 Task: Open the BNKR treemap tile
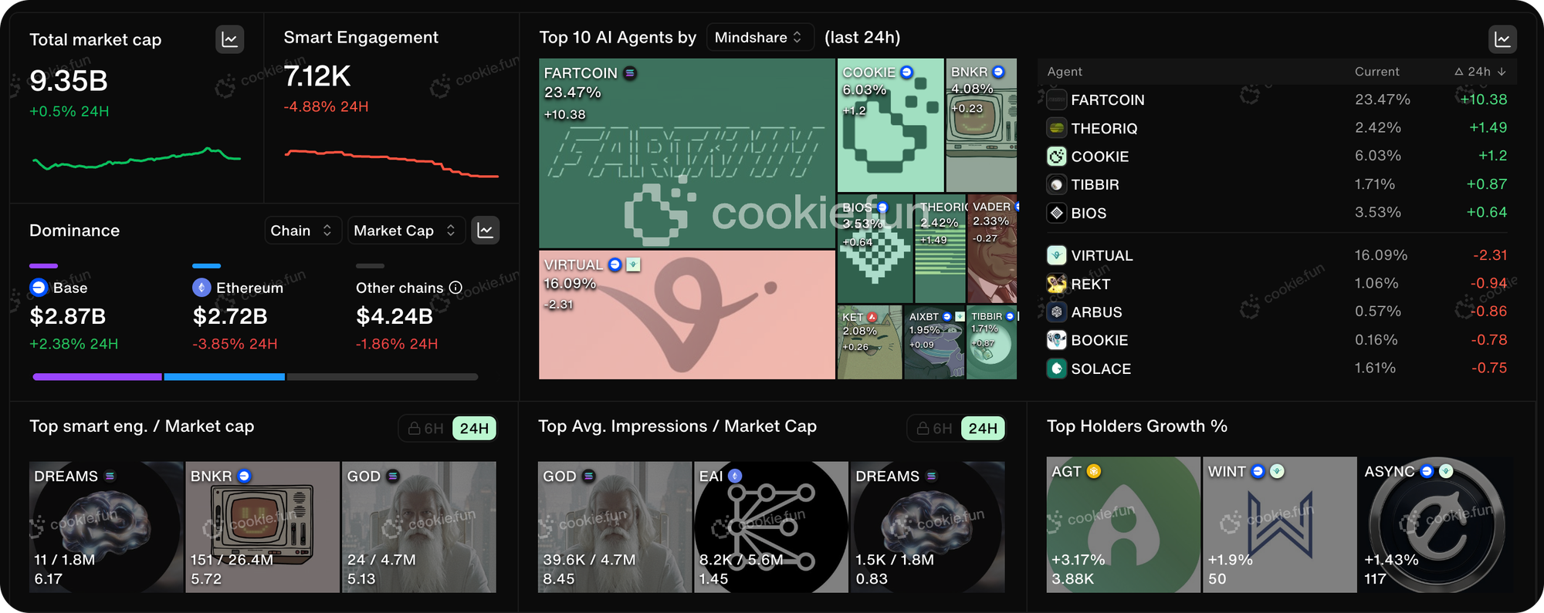(981, 125)
